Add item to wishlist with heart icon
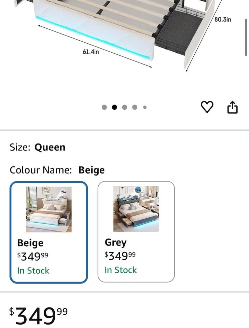 207,107
